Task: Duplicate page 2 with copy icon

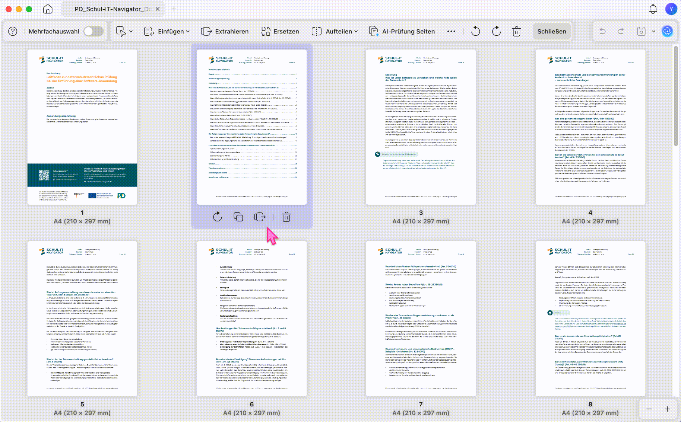Action: [238, 217]
